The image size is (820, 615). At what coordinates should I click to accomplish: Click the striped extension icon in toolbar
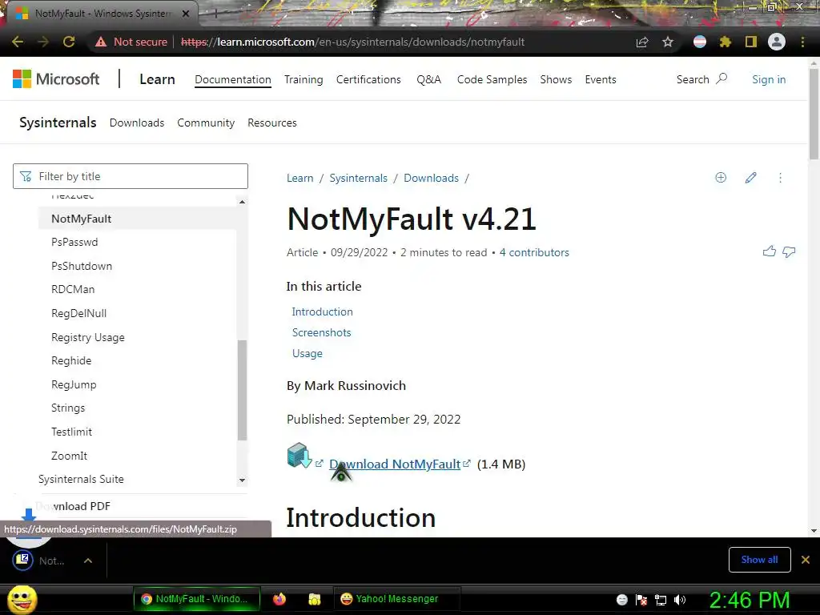700,42
